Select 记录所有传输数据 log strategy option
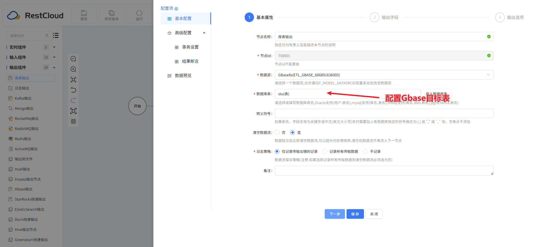Screen dimensions: 548x247 coord(324,151)
